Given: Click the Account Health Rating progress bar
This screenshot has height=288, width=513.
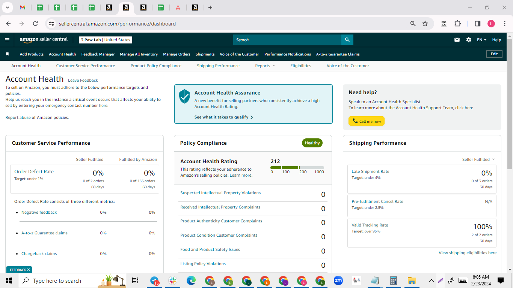Looking at the screenshot, I should click(297, 168).
